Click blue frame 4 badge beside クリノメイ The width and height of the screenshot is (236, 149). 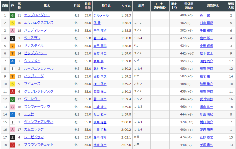(x=12, y=61)
